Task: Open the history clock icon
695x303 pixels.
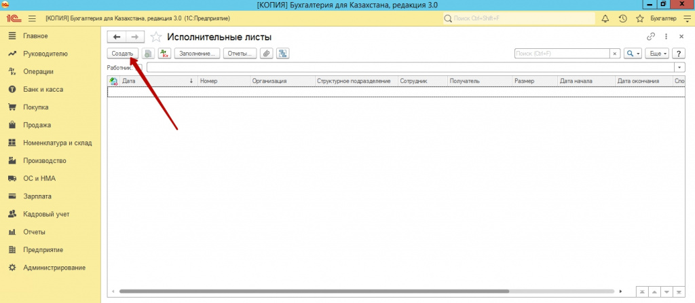Action: 622,18
